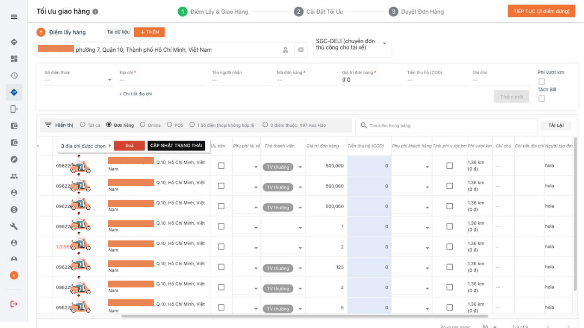
Task: Go to step 3 Duyệt Đơn Hàng
Action: (x=416, y=12)
